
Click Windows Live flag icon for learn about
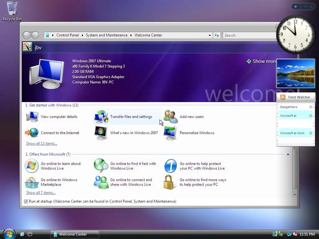pyautogui.click(x=31, y=166)
